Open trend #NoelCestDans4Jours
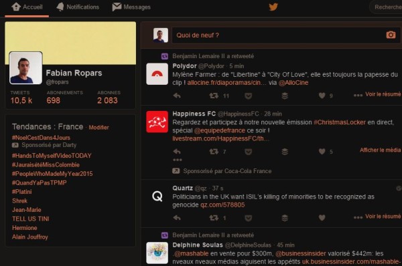The height and width of the screenshot is (266, 402). coord(41,138)
